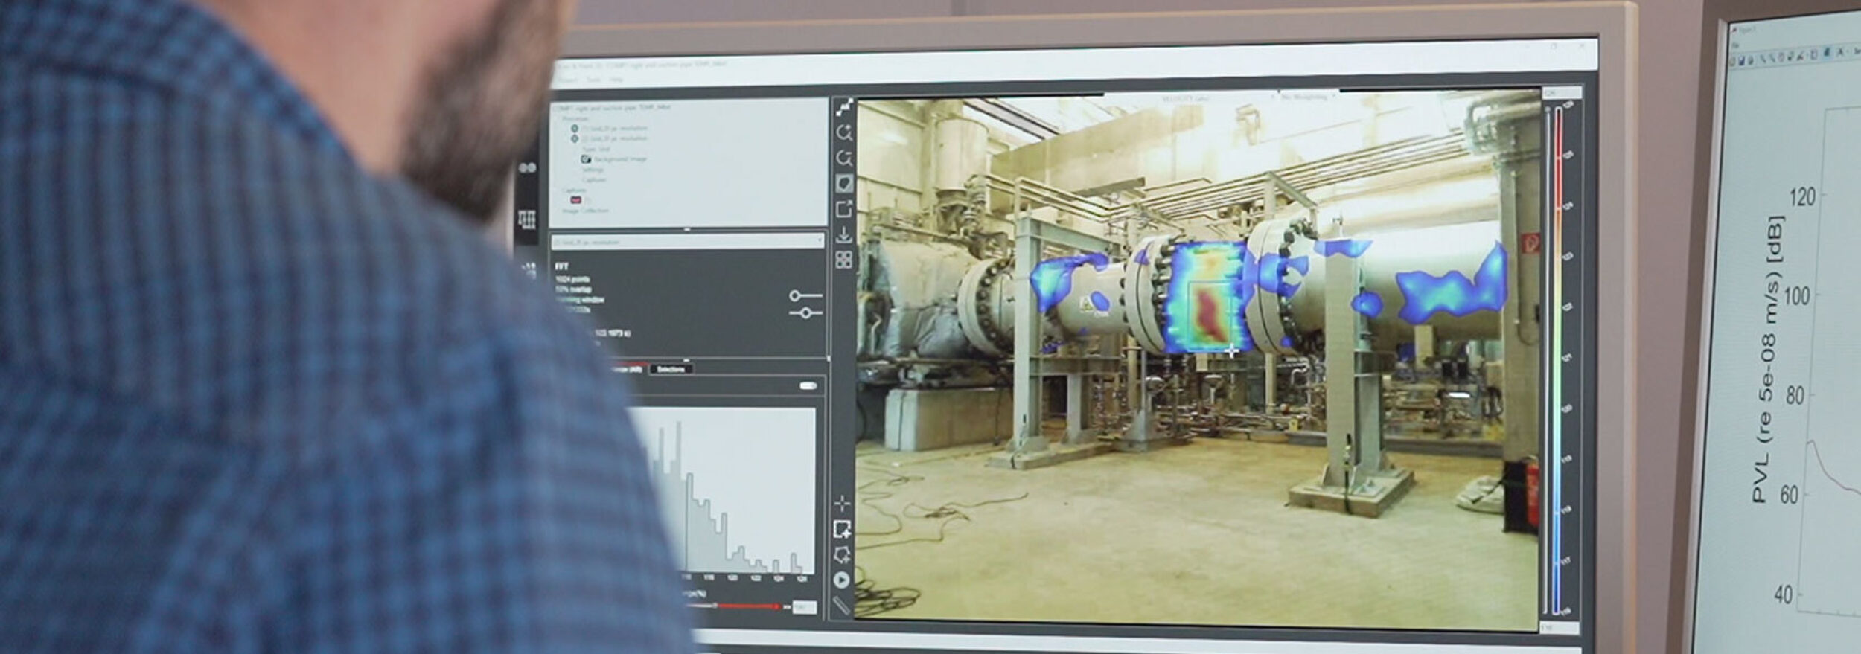Open the Help menu
The width and height of the screenshot is (1861, 654).
[616, 80]
